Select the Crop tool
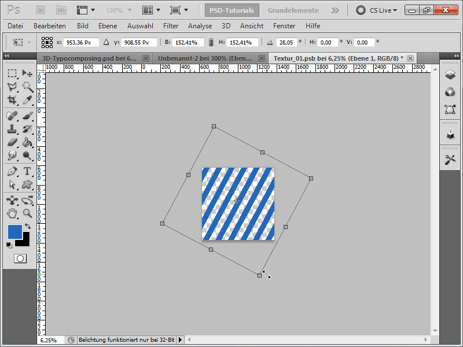The image size is (463, 347). (x=12, y=100)
